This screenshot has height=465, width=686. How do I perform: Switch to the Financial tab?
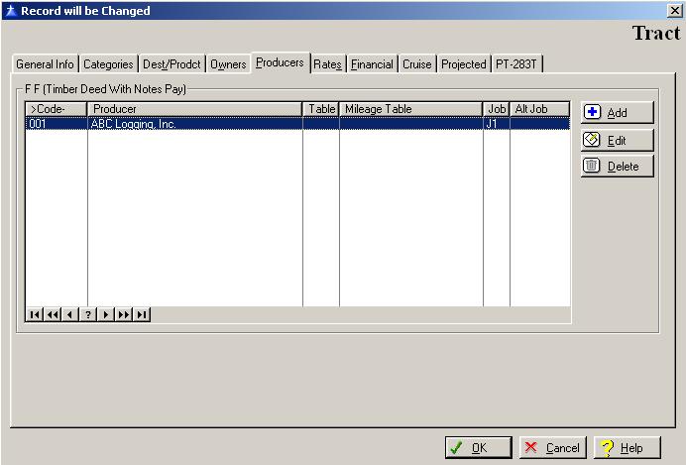pyautogui.click(x=372, y=64)
